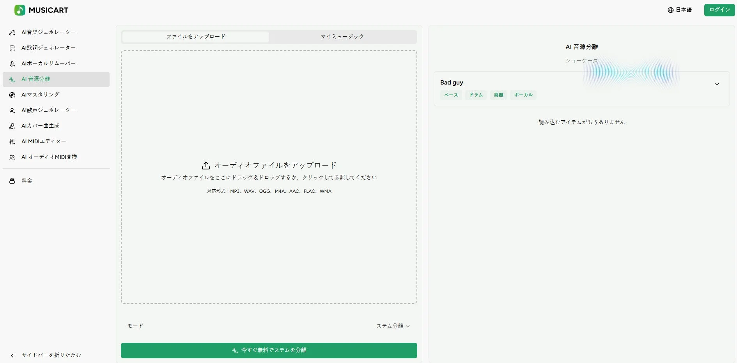737x363 pixels.
Task: Toggle the ボーカル stem tag
Action: pos(523,95)
